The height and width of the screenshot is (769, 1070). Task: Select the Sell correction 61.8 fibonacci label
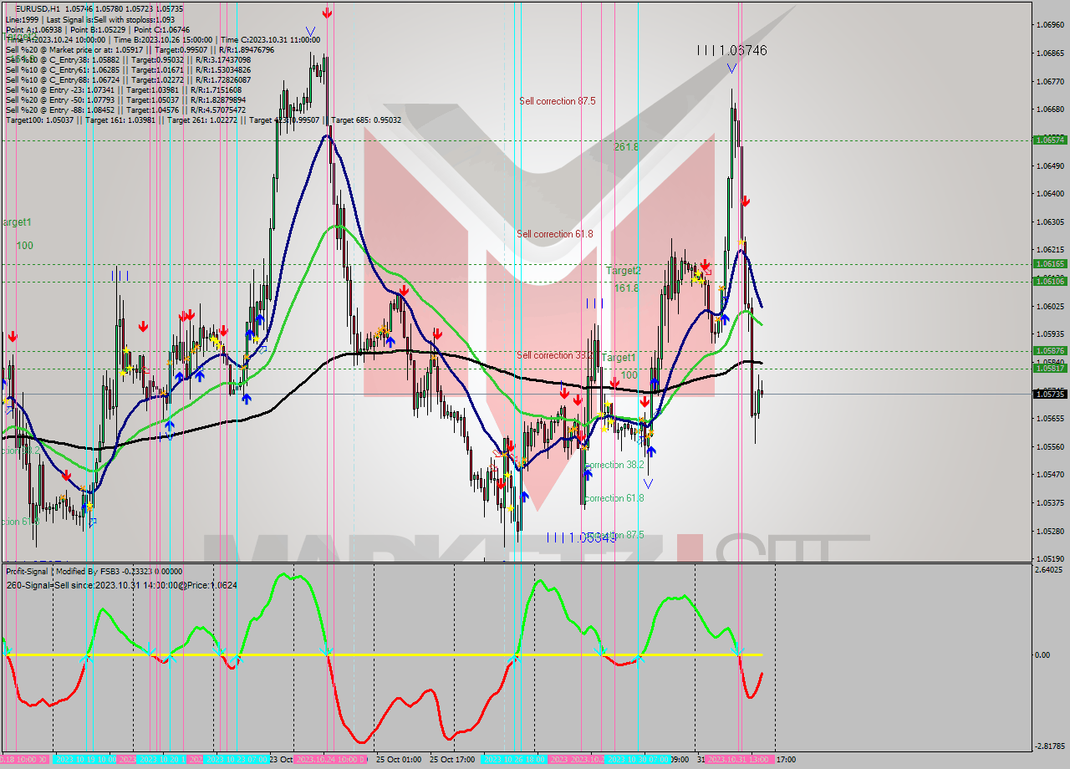click(554, 234)
